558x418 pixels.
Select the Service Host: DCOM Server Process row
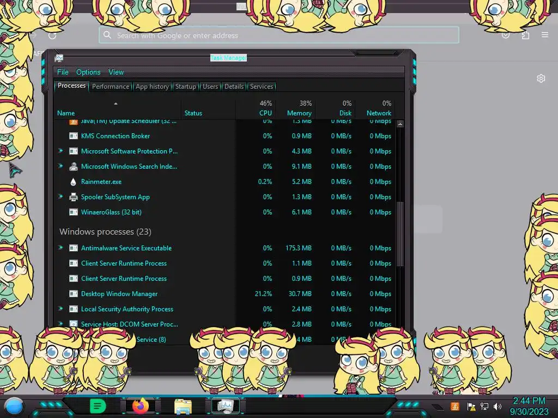pos(225,324)
